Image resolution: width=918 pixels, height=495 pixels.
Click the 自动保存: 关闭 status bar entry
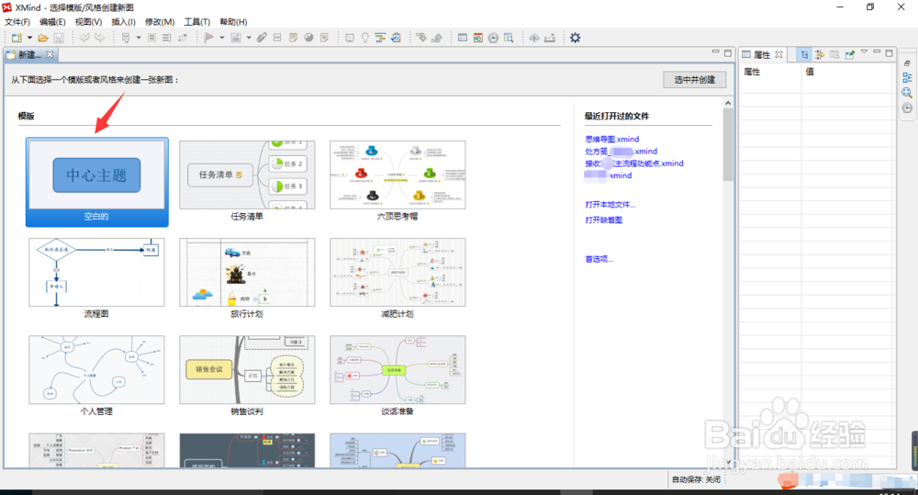point(696,479)
